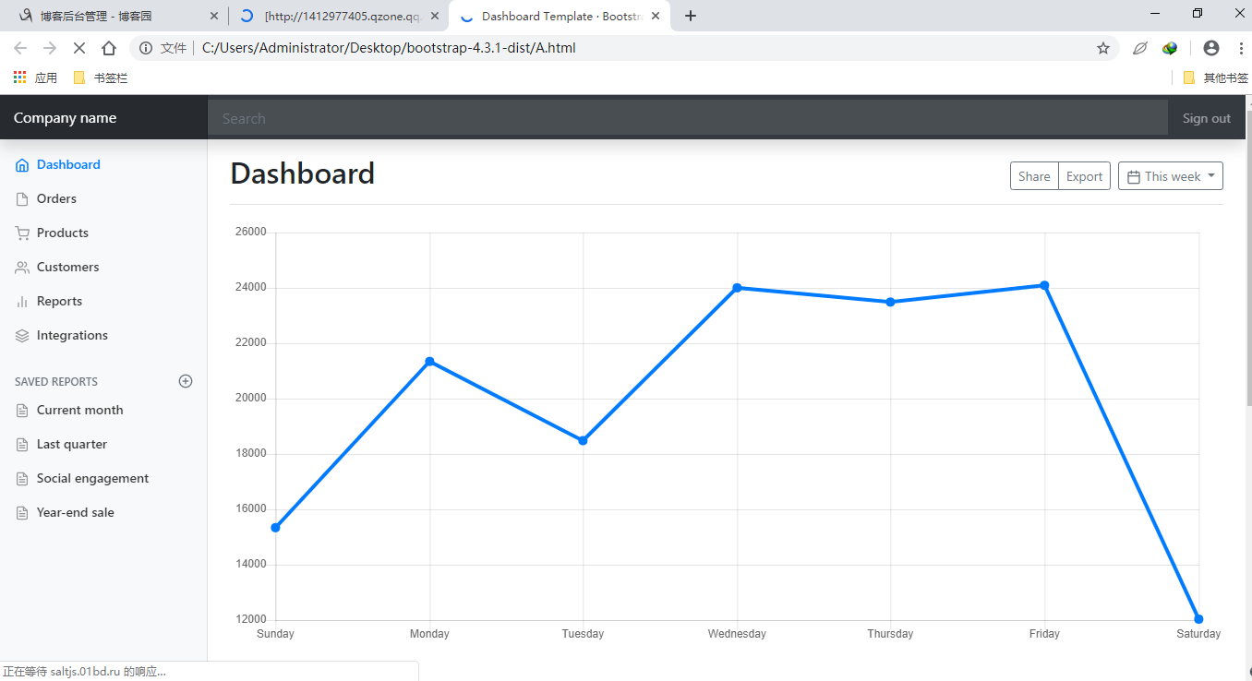The width and height of the screenshot is (1252, 681).
Task: Click the Tuesday data point on chart
Action: coord(583,440)
